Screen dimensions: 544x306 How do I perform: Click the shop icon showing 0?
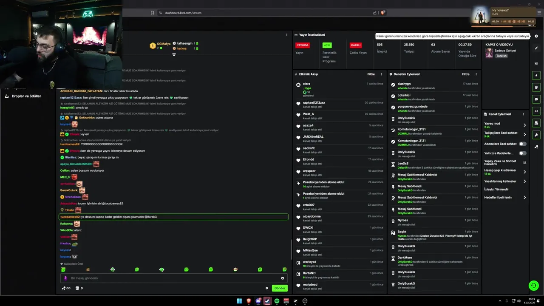click(x=79, y=288)
